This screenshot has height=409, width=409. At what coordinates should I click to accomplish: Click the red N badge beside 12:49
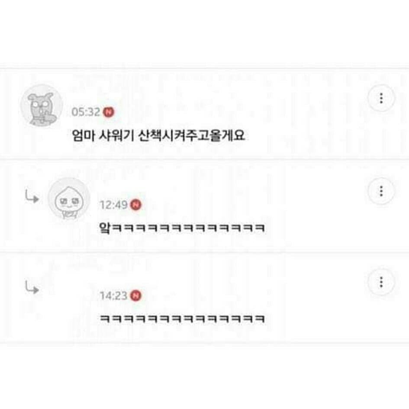pos(135,205)
